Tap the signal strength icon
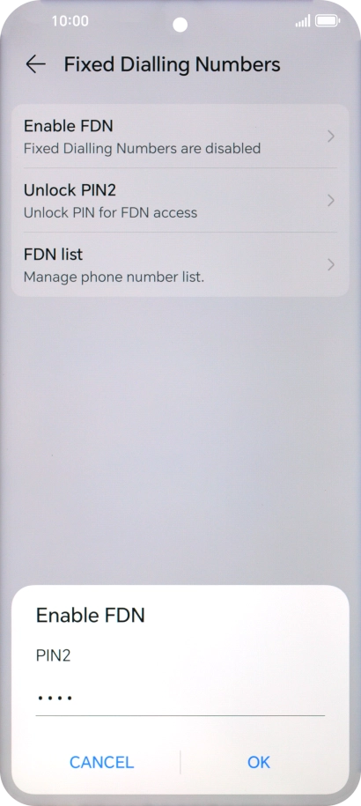This screenshot has height=806, width=361. 303,21
